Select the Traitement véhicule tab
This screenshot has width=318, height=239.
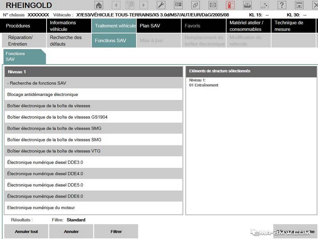coord(114,26)
